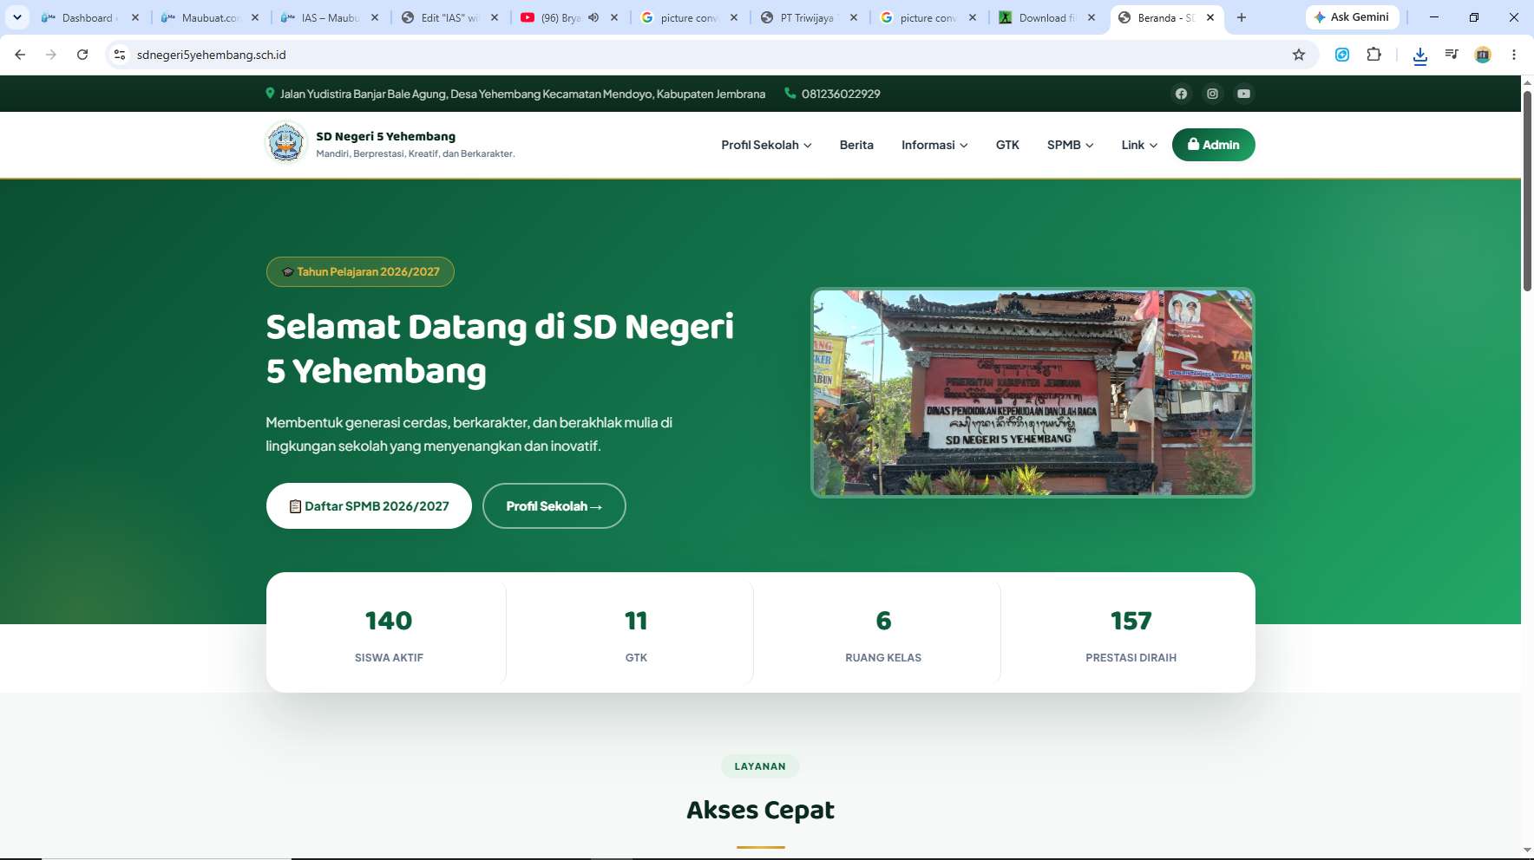
Task: Open Chrome three-dot menu
Action: click(x=1514, y=55)
